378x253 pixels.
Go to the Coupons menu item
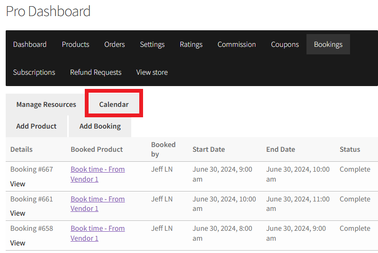click(x=285, y=44)
